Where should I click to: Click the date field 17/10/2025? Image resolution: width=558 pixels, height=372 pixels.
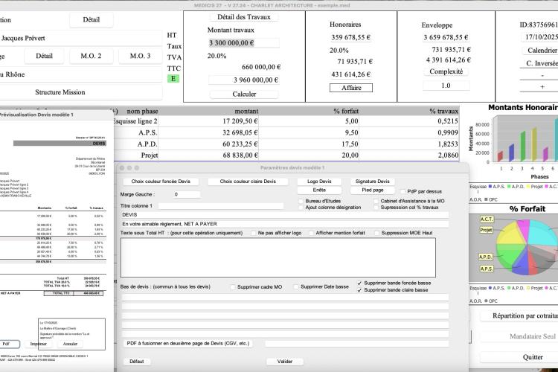[541, 37]
